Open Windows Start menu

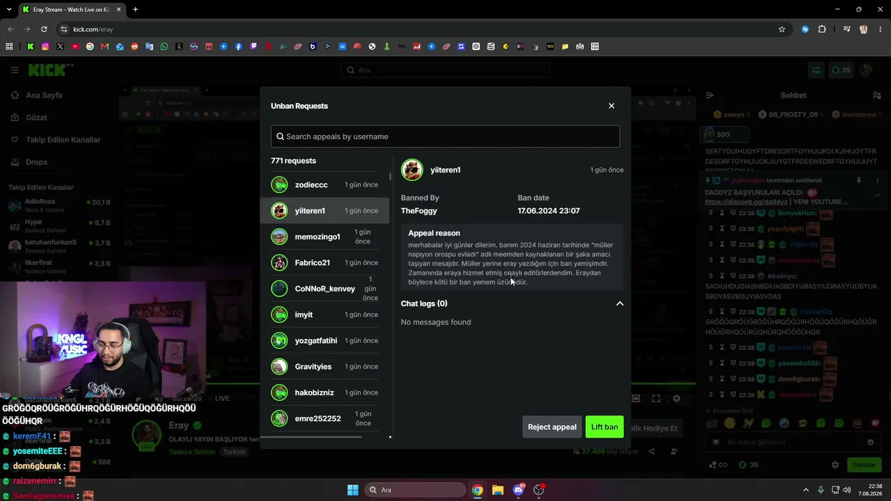tap(353, 490)
